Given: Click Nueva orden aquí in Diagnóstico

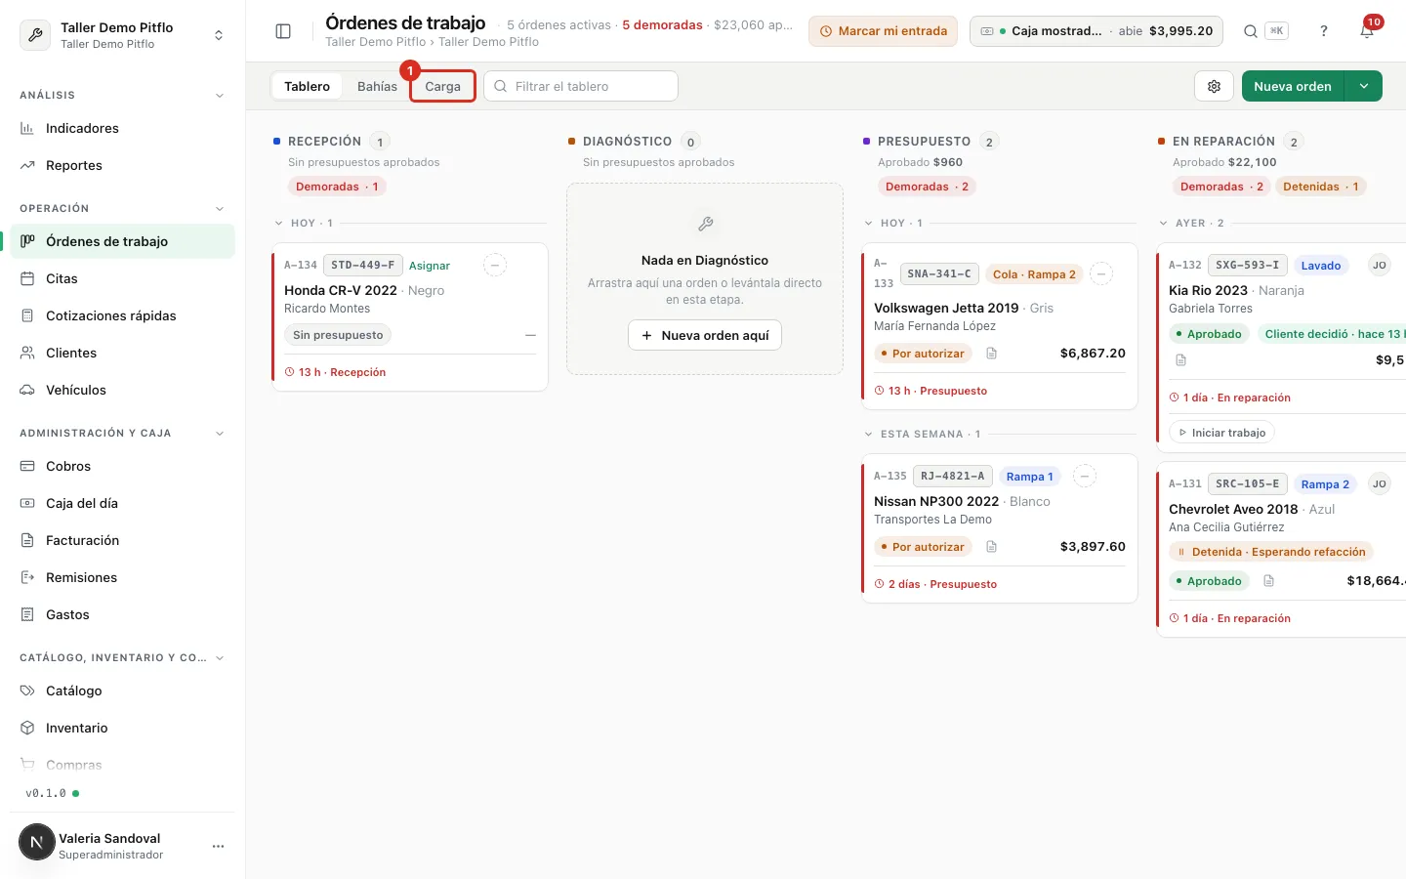Looking at the screenshot, I should (x=705, y=335).
